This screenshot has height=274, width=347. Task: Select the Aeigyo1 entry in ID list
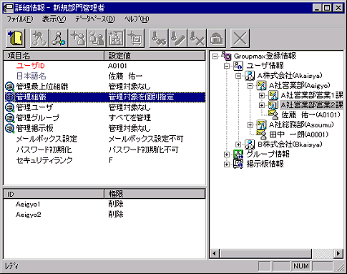tap(104, 204)
